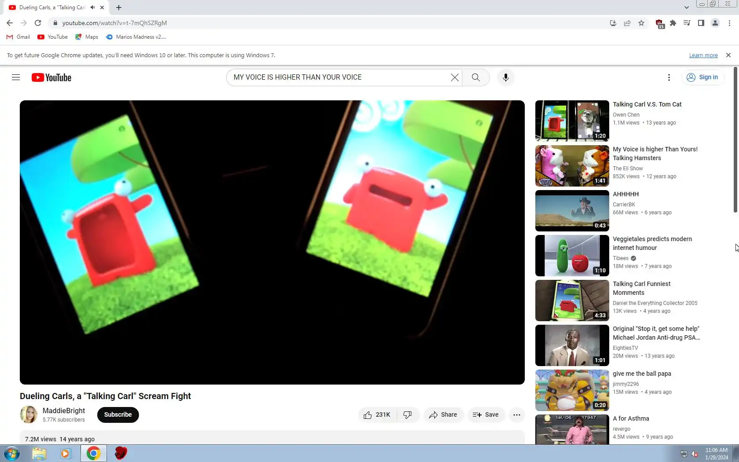The width and height of the screenshot is (739, 462).
Task: Open Michael Jordan Anti-drug PSA thumbnail
Action: pyautogui.click(x=572, y=345)
